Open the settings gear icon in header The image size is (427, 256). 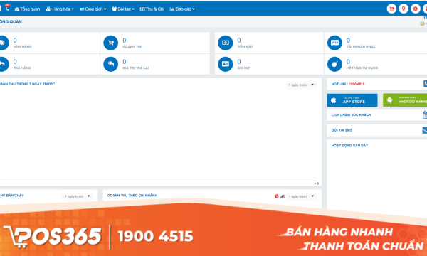[x=416, y=9]
